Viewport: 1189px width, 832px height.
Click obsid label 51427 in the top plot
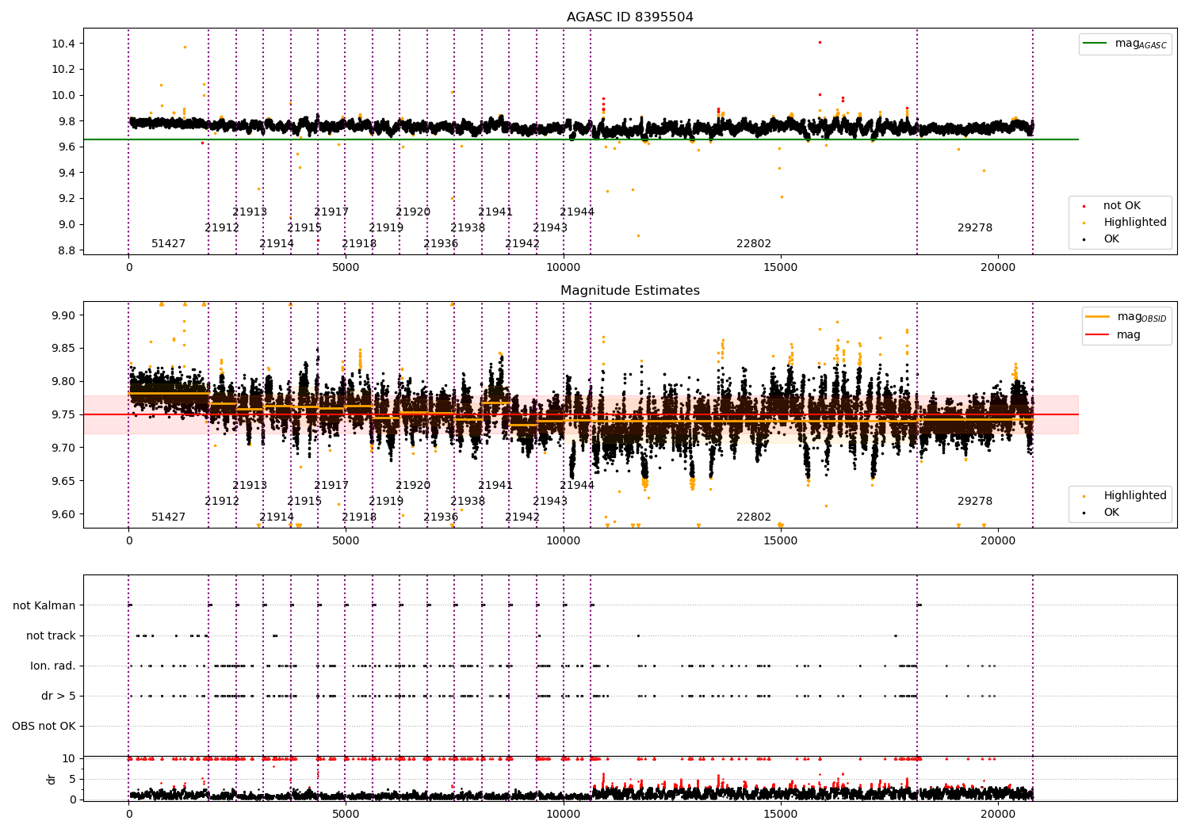click(x=168, y=243)
